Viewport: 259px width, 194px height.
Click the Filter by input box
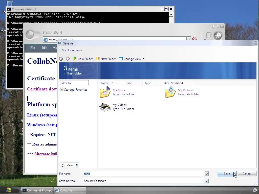(74, 83)
